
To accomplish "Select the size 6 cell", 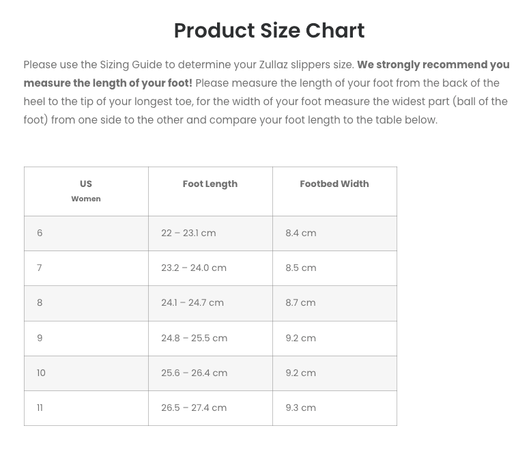I will pyautogui.click(x=40, y=233).
